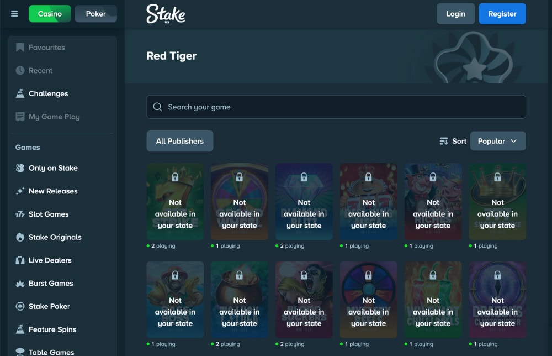Select Stake Originals flame icon
Viewport: 552px width, 356px height.
20,237
